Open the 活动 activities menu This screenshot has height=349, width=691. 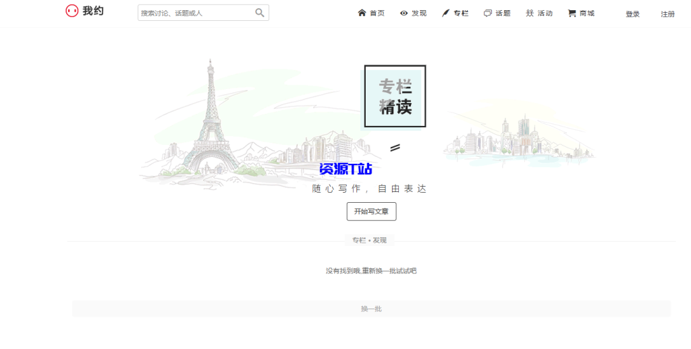click(x=539, y=13)
